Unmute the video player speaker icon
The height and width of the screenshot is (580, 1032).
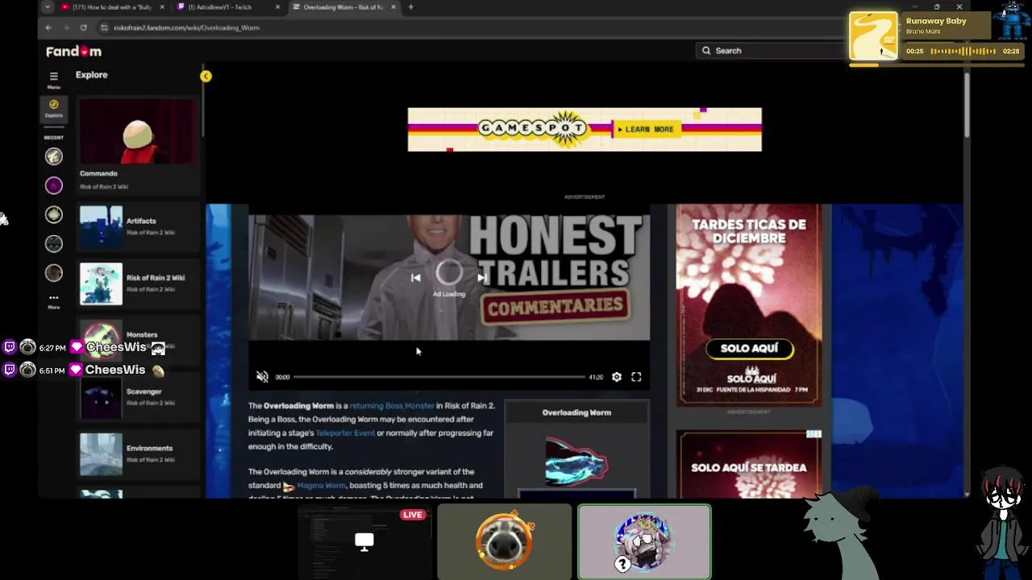coord(262,377)
